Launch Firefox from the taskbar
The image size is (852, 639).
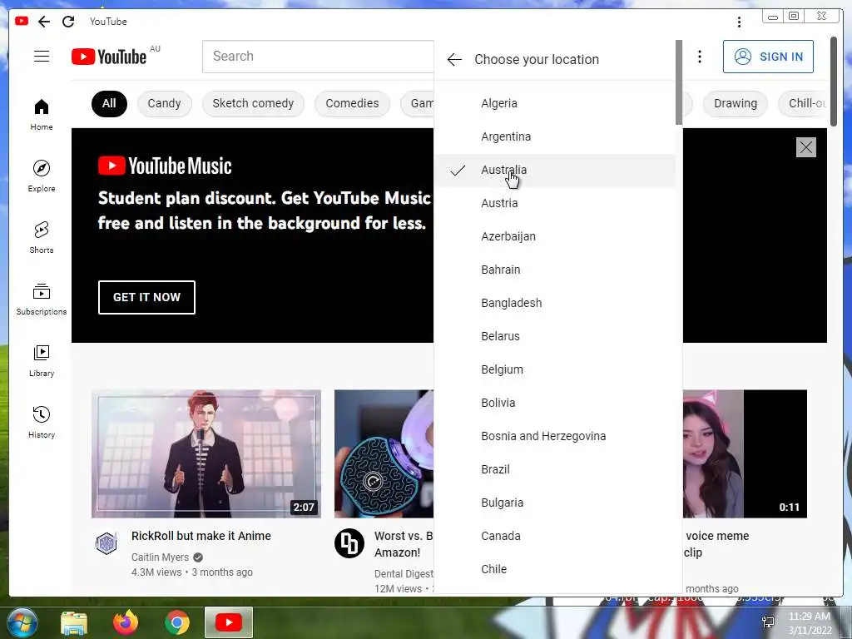[126, 622]
